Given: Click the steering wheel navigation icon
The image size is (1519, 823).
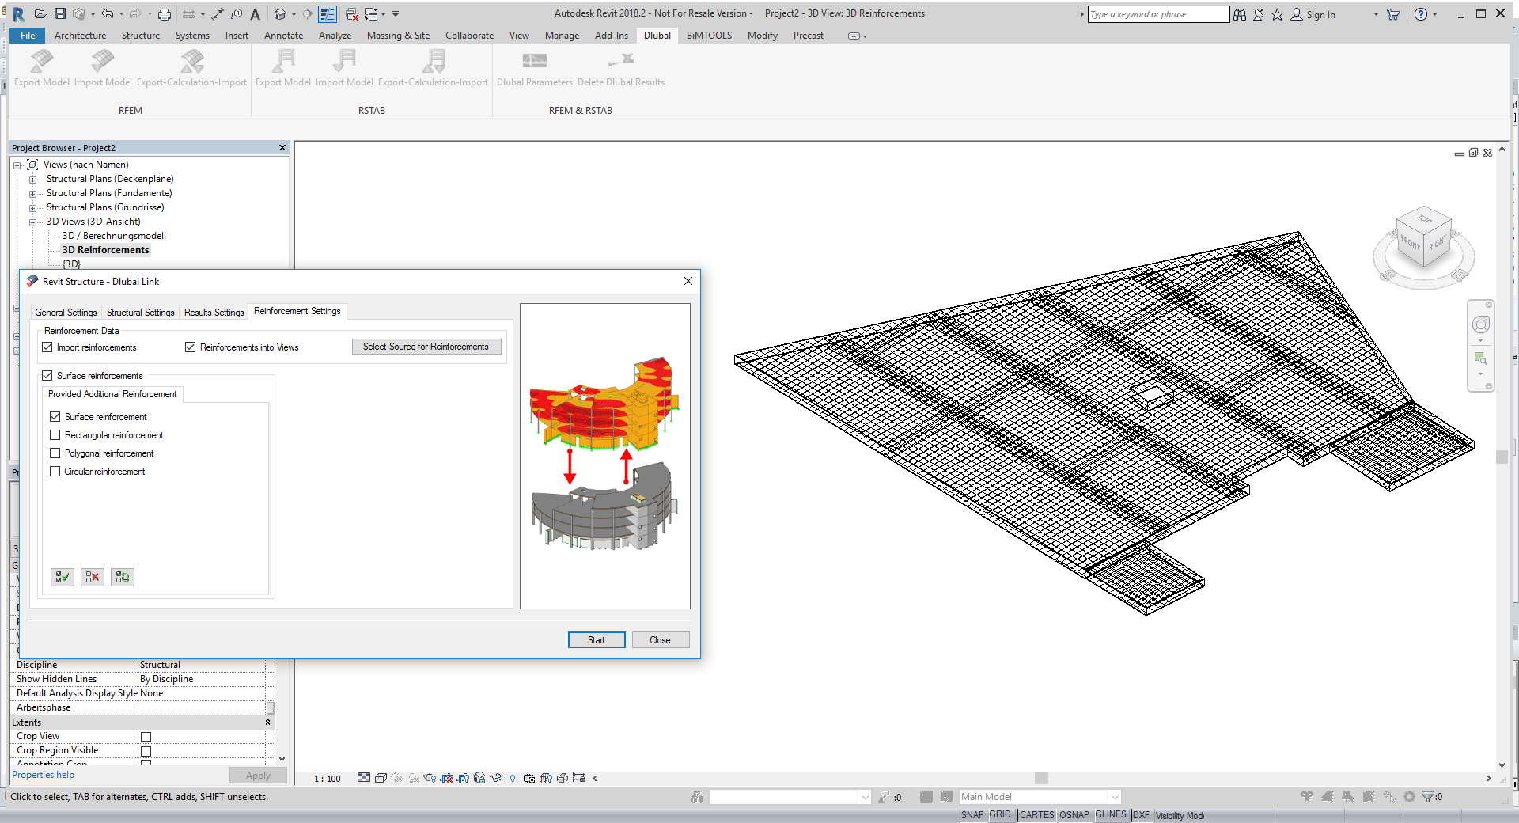Looking at the screenshot, I should click(x=1481, y=324).
